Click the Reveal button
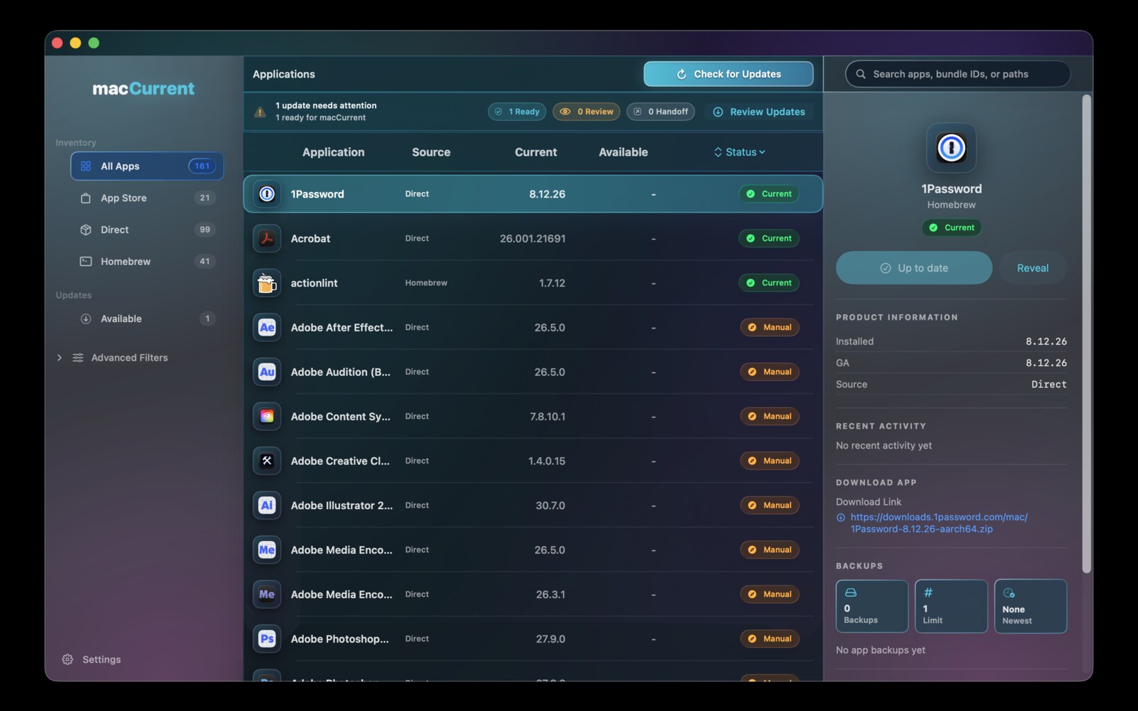This screenshot has height=711, width=1138. (1033, 268)
